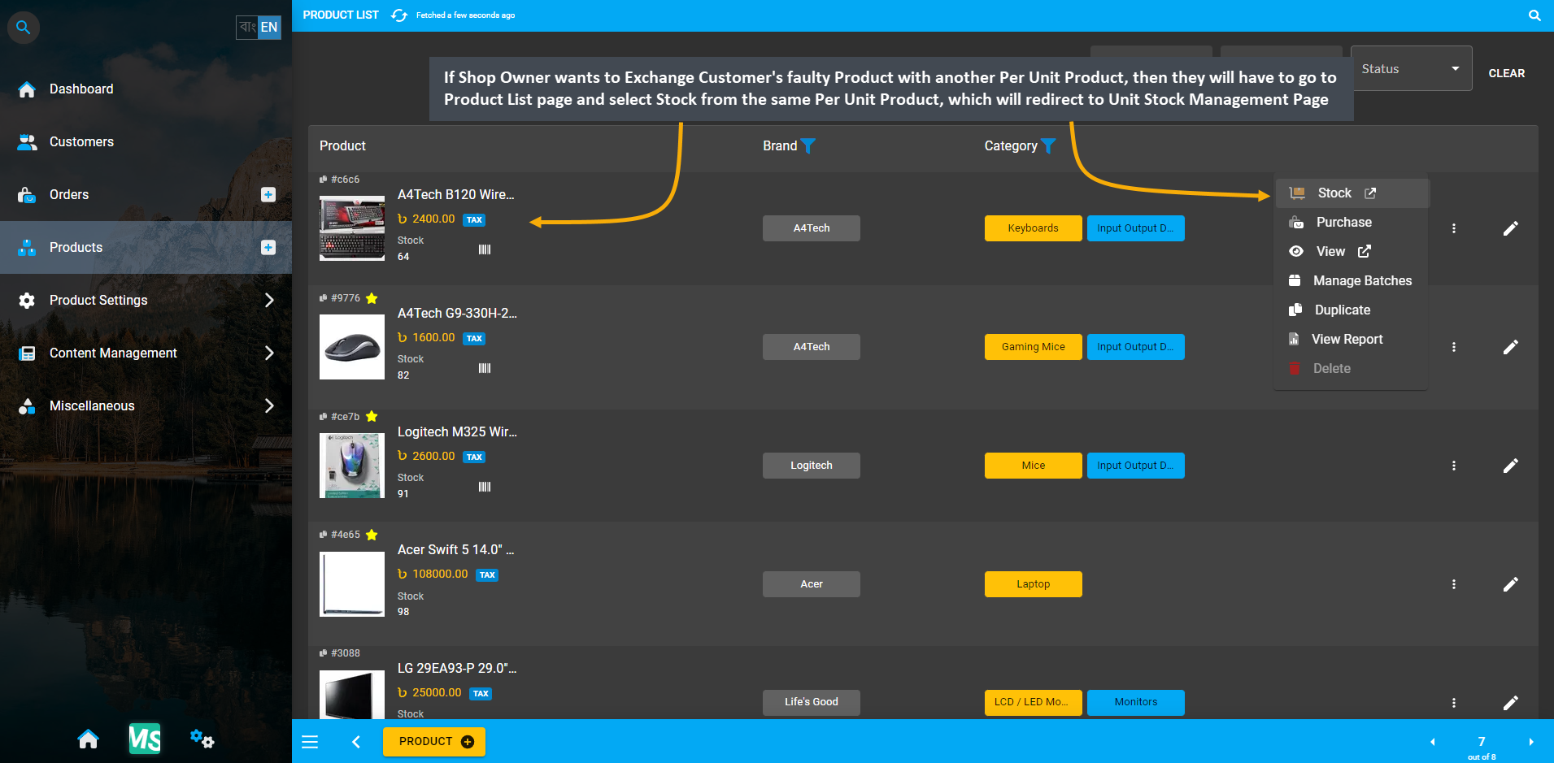
Task: Click the Monitors category tag
Action: click(x=1136, y=702)
